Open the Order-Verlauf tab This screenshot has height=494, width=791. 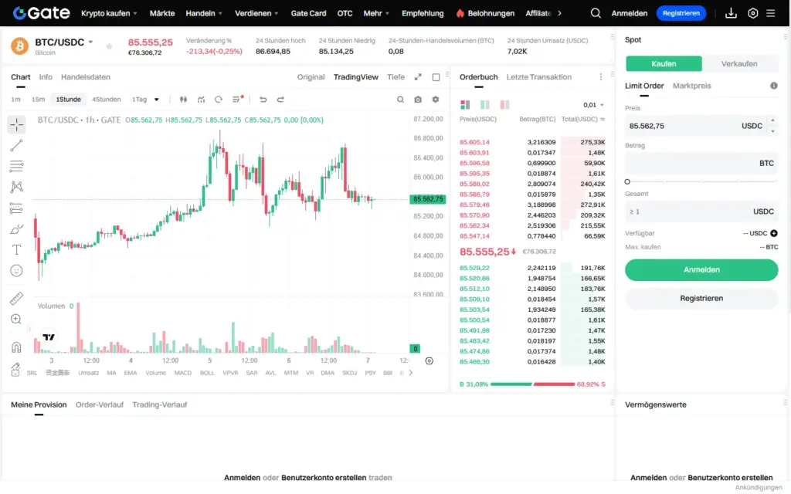[x=100, y=404]
